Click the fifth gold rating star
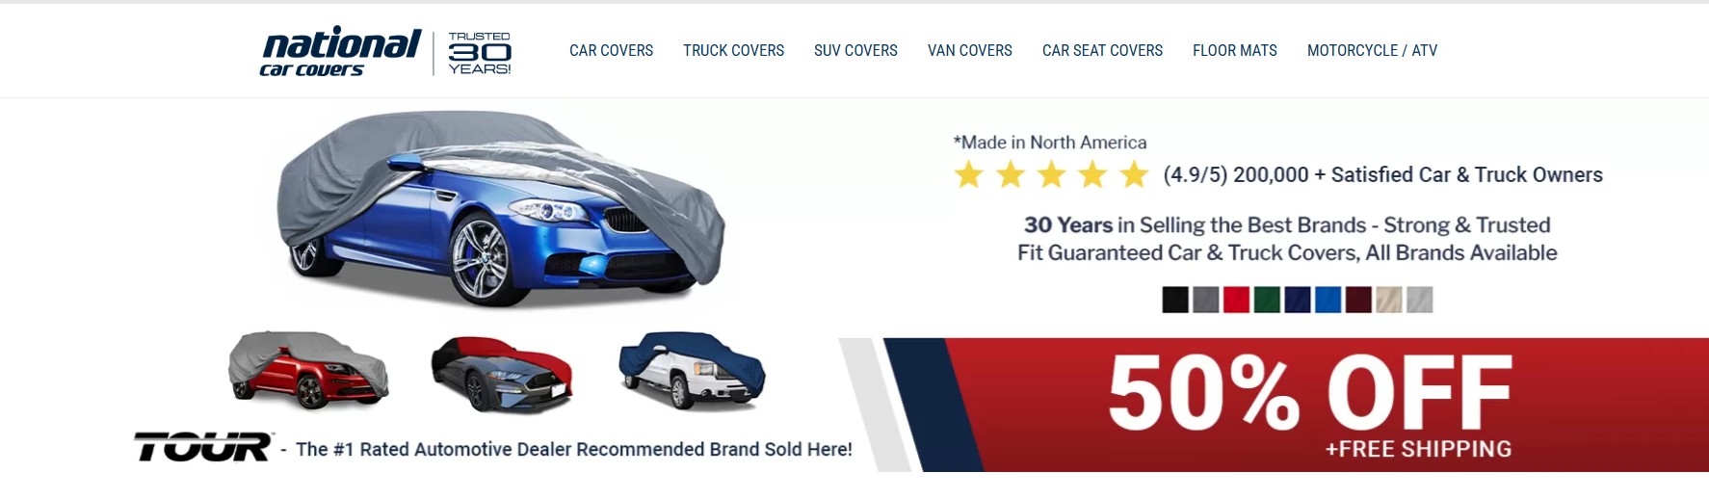This screenshot has height=499, width=1709. pyautogui.click(x=1135, y=174)
